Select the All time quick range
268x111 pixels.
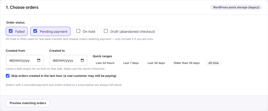coord(214,63)
